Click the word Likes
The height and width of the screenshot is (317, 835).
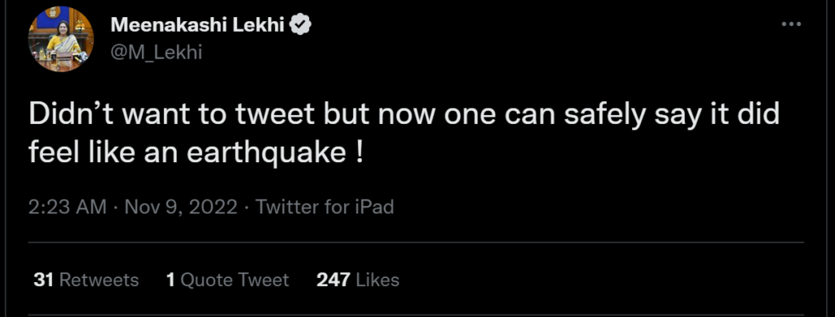coord(377,280)
